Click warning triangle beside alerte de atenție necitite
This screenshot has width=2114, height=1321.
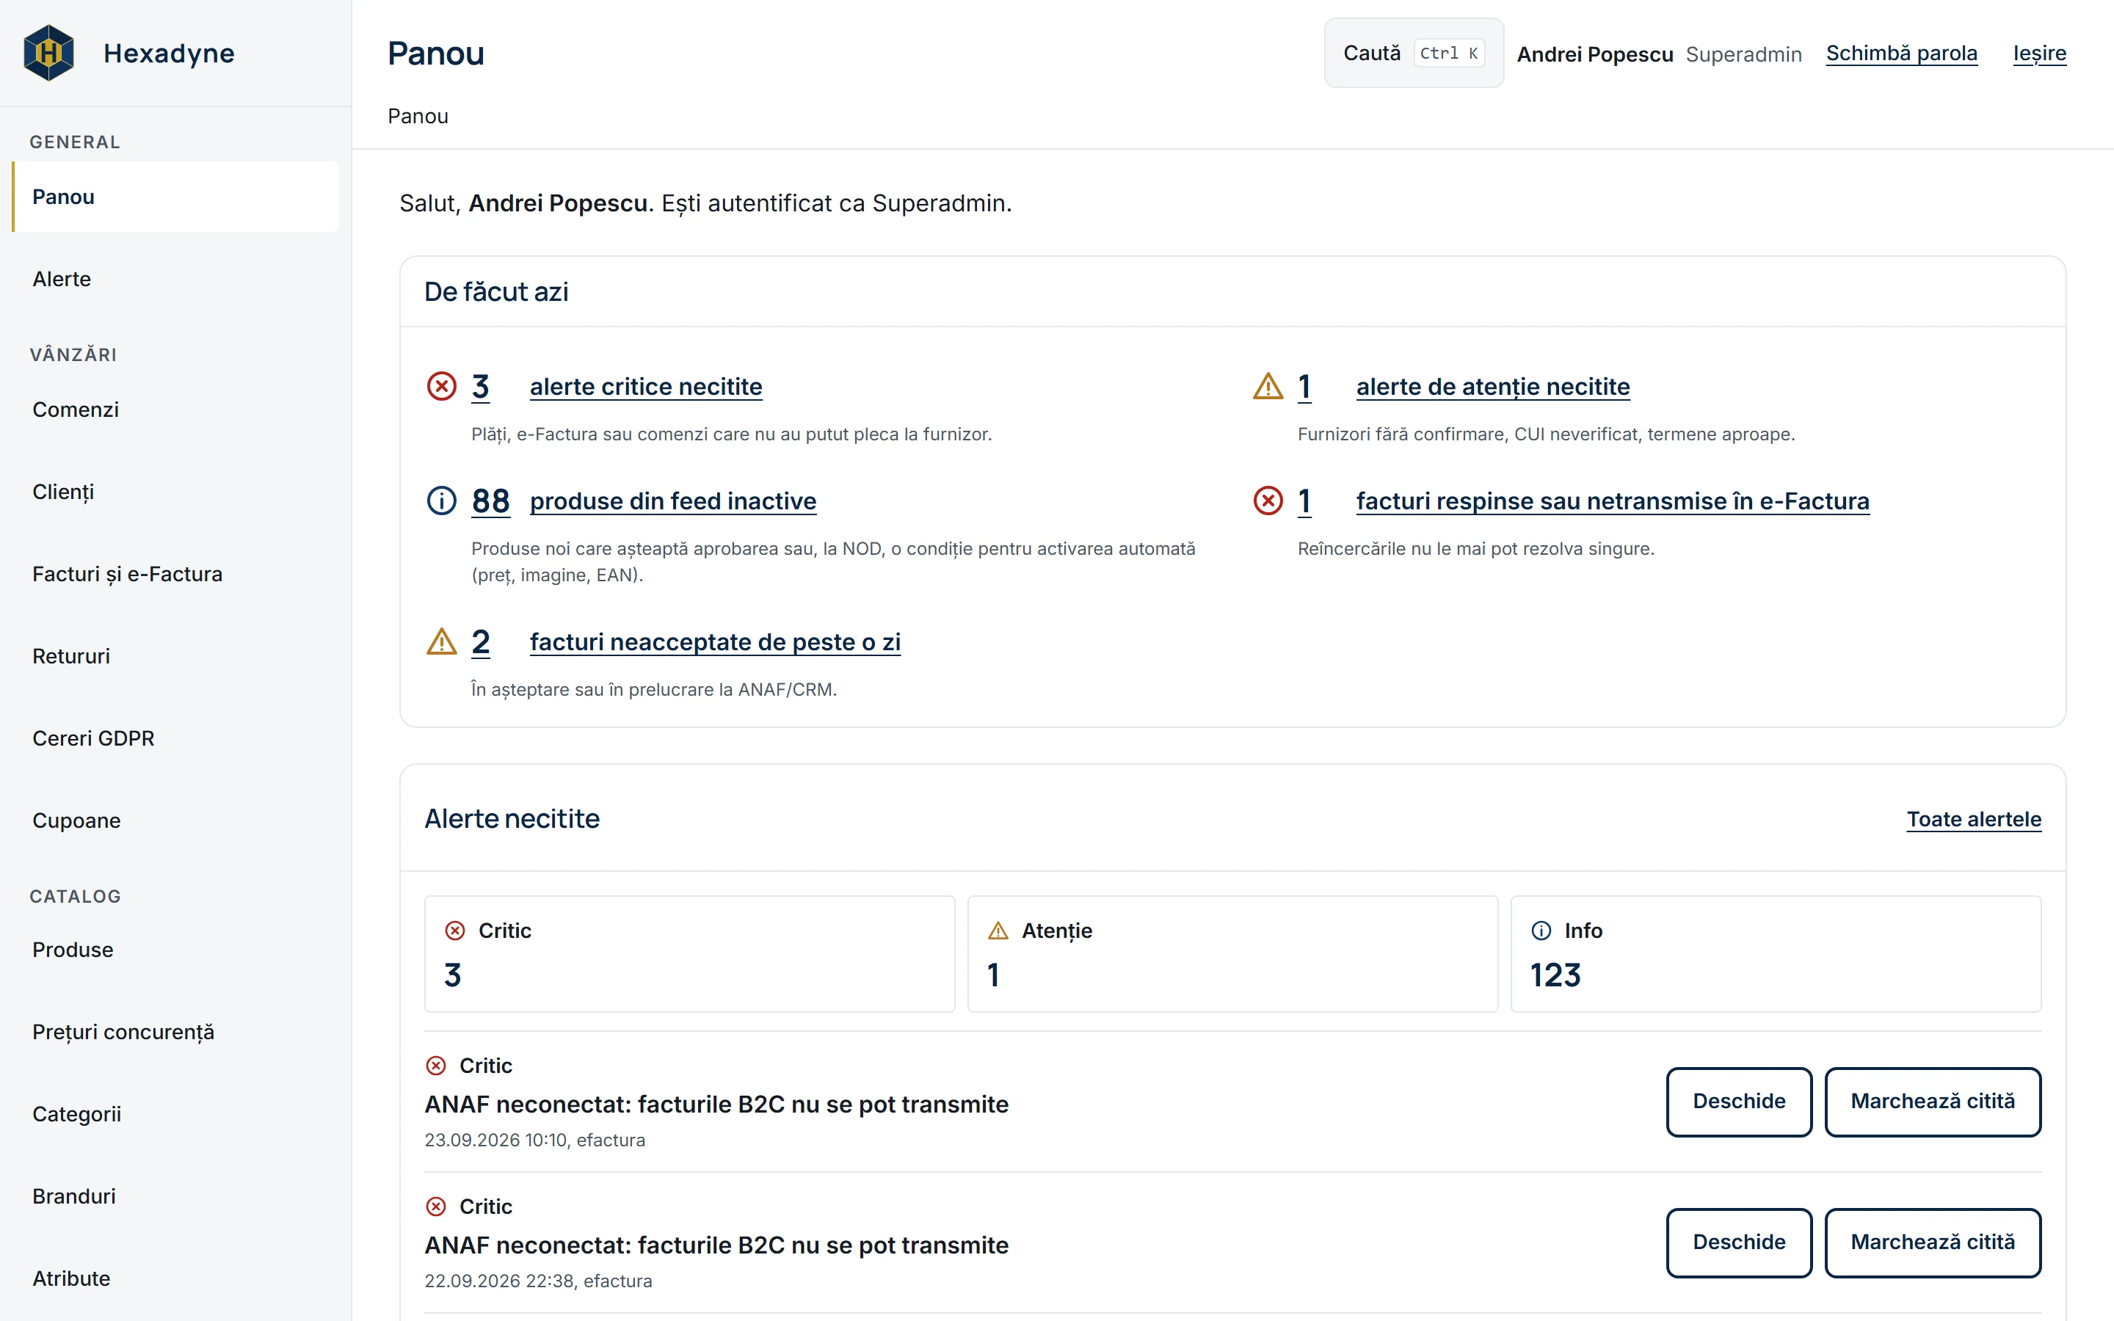(1268, 386)
